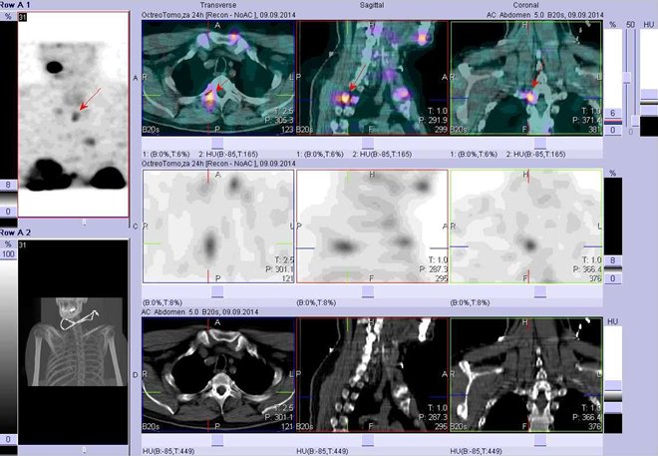
Task: Open the SPECT-only transverse view in middle row
Action: (x=218, y=227)
